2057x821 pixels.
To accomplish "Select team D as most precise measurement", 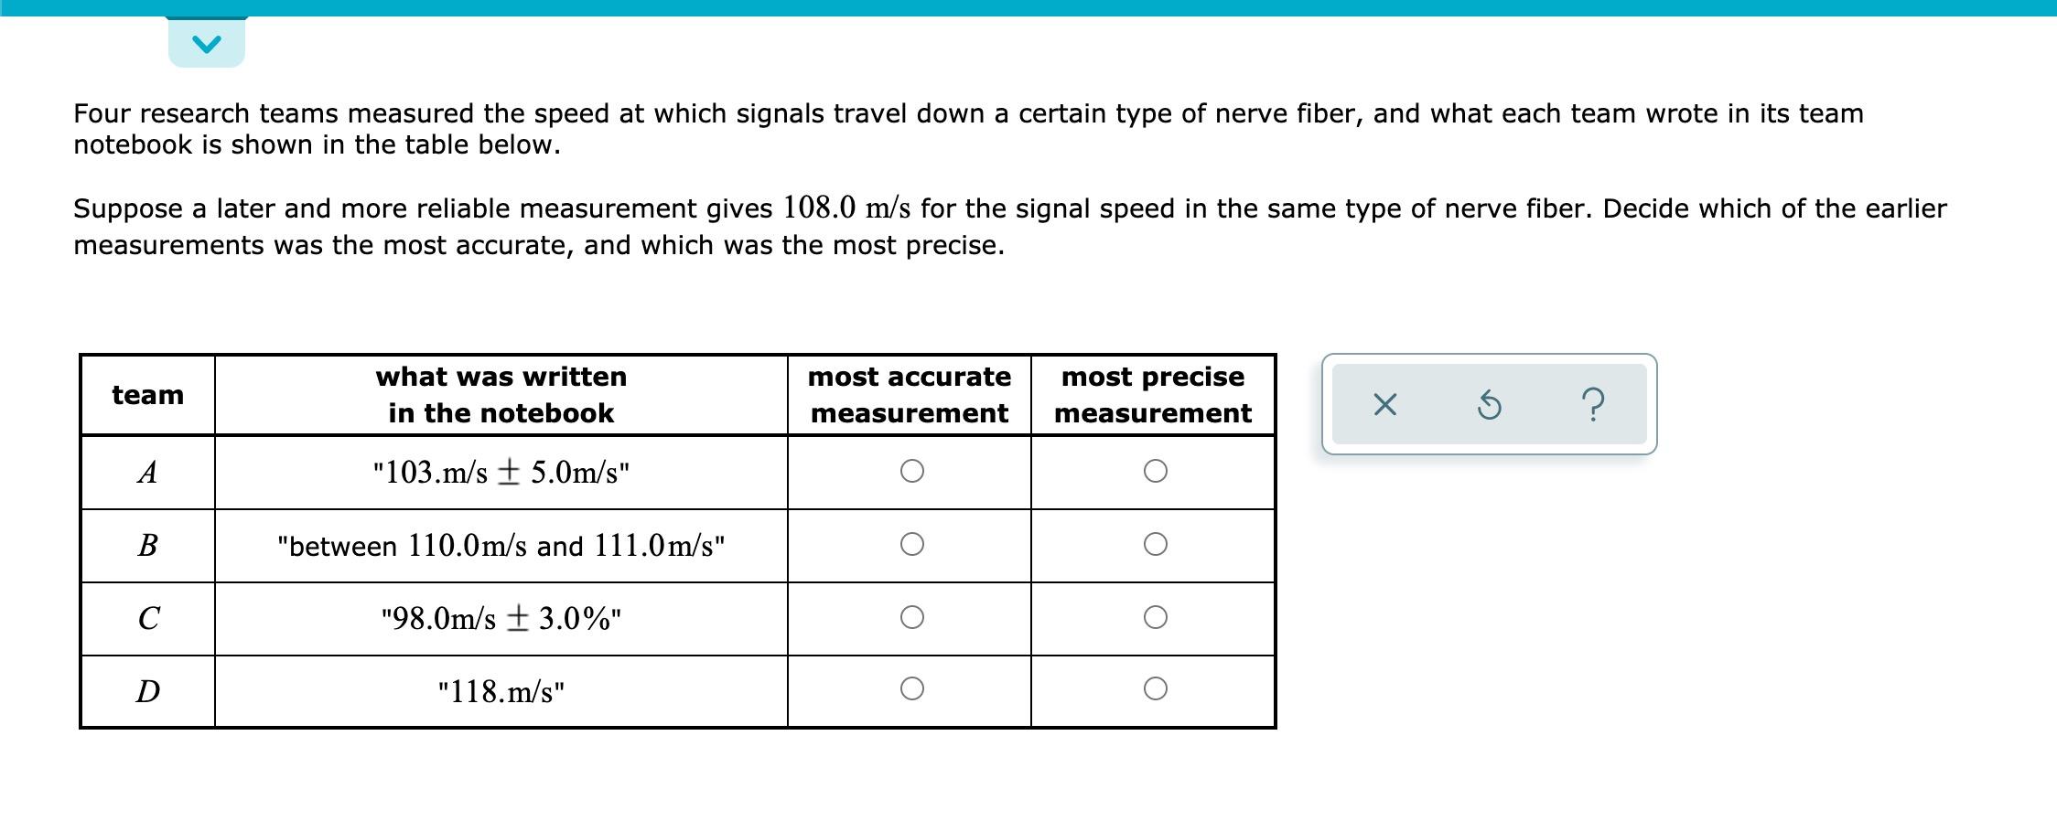I will point(1156,688).
